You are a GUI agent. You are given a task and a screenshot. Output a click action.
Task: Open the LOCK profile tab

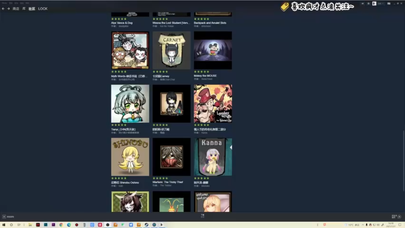43,9
